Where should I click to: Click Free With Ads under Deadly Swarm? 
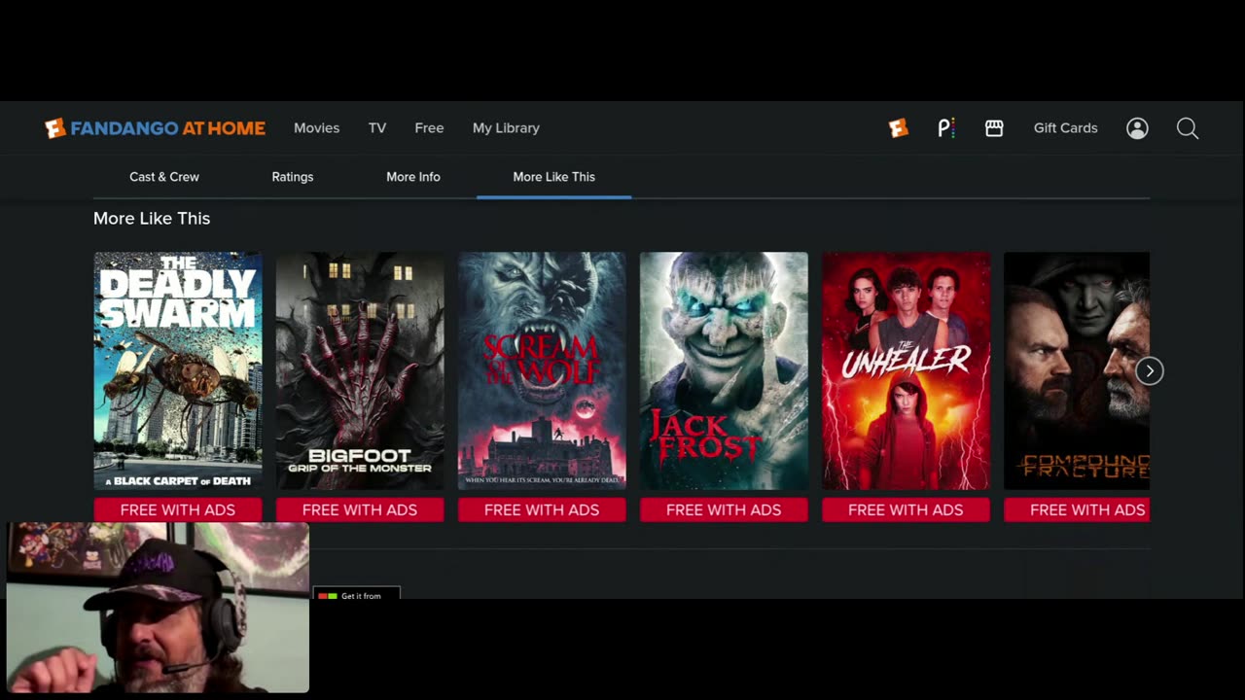(178, 509)
